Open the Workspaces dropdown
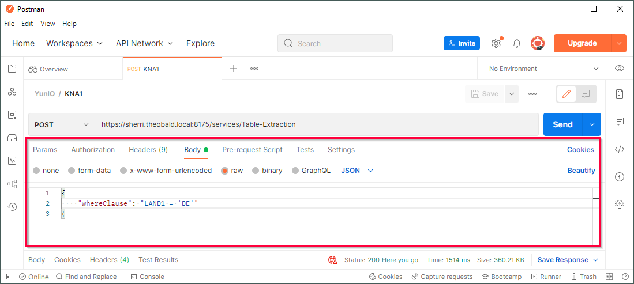The image size is (634, 284). [74, 43]
